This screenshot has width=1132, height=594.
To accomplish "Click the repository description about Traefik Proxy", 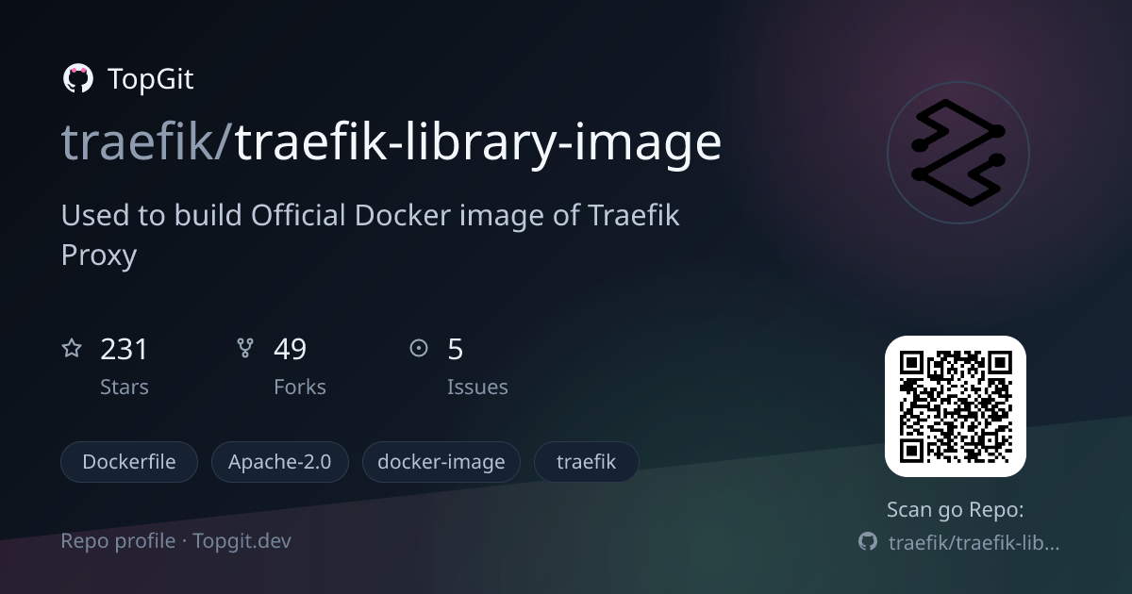I will coord(371,235).
